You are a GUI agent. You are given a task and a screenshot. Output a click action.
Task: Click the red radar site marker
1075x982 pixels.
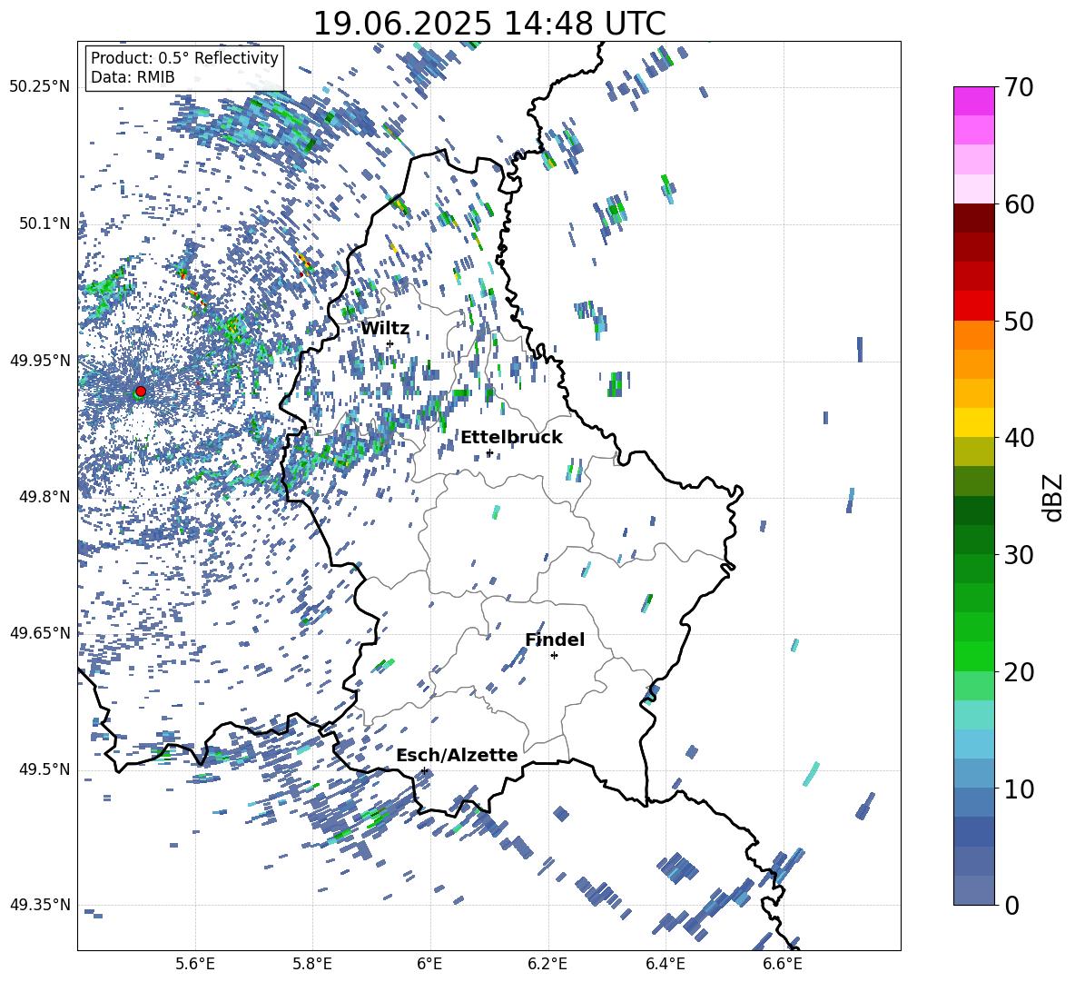click(x=141, y=392)
